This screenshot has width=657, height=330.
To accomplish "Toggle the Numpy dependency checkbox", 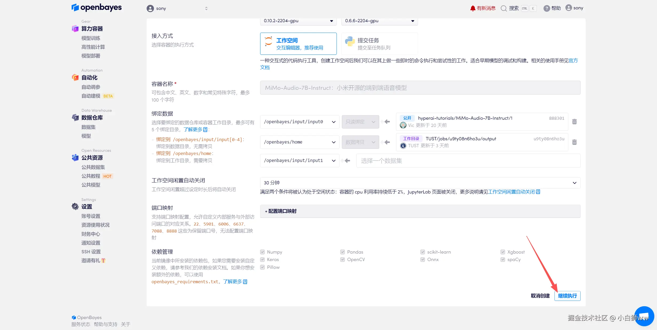I will tap(263, 252).
